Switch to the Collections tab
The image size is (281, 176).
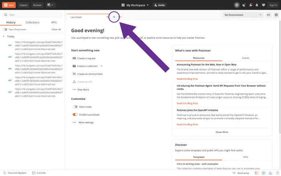(32, 22)
